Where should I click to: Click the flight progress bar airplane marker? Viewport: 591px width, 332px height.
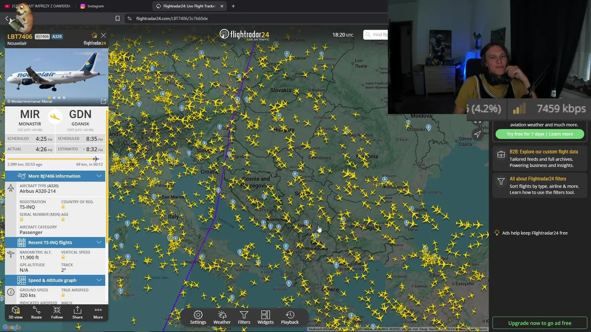96,159
